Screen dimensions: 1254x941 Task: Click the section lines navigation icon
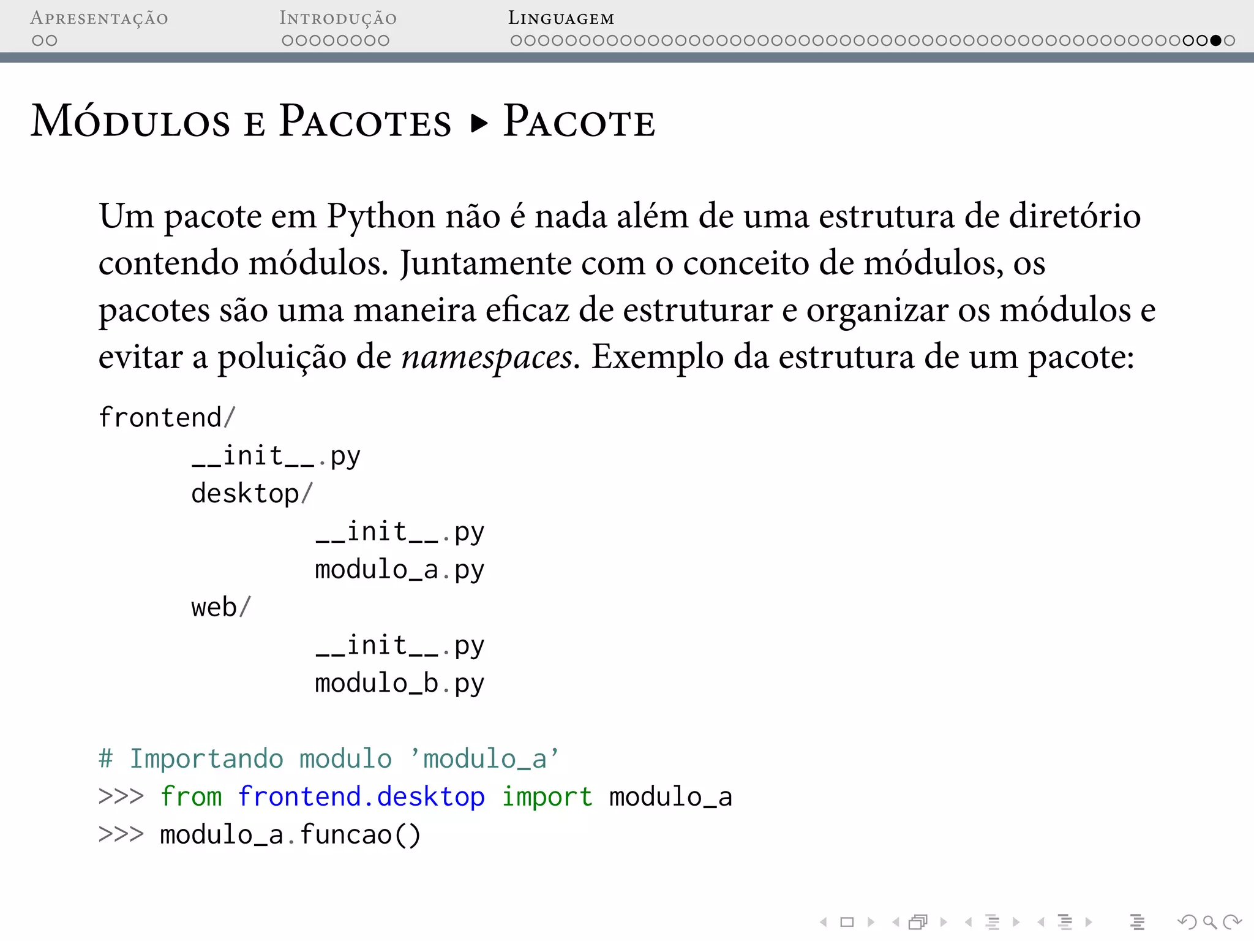coord(1065,921)
